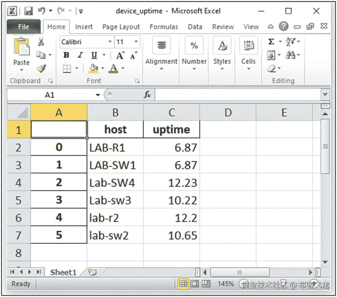Image resolution: width=337 pixels, height=297 pixels.
Task: Click the Insert Worksheet tab icon
Action: (93, 272)
